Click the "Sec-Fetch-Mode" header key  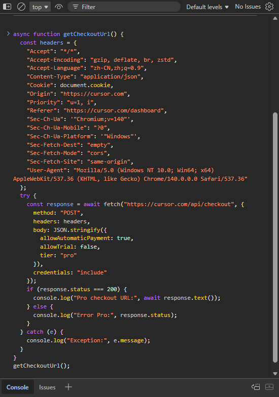[x=54, y=153]
